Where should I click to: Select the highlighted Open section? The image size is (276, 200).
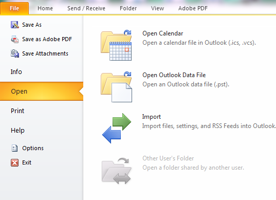coord(42,91)
